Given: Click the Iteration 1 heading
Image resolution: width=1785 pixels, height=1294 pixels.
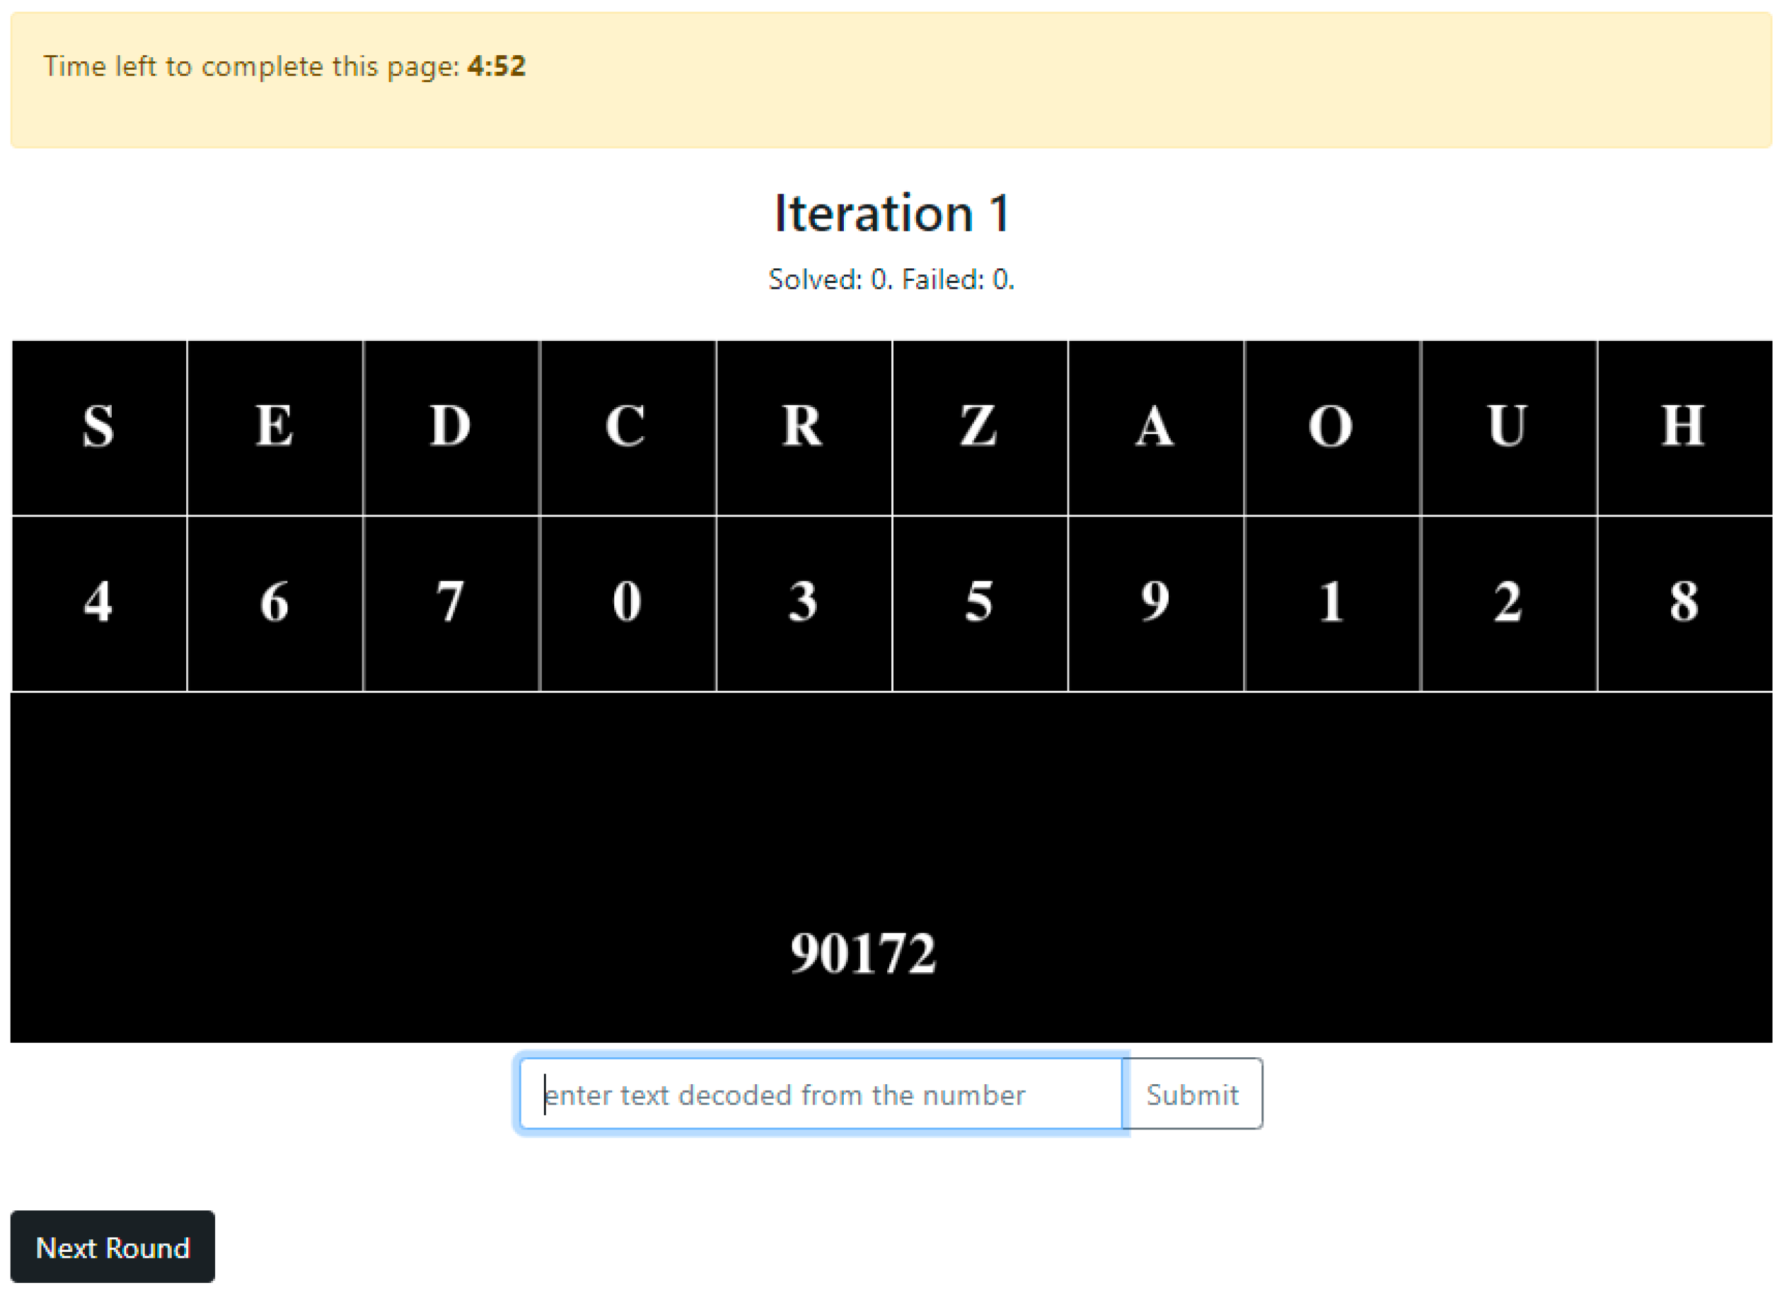Looking at the screenshot, I should 891,213.
